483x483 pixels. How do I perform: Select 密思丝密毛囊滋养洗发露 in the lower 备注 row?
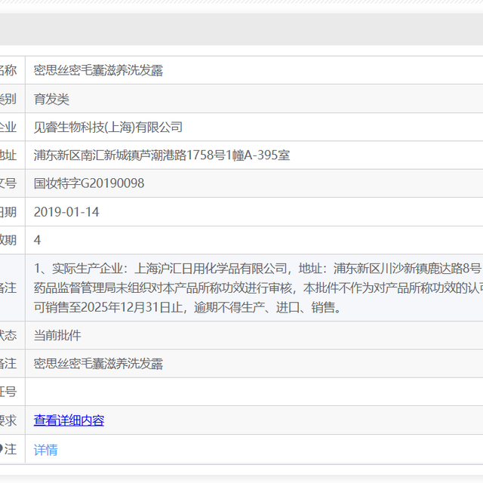coord(98,364)
